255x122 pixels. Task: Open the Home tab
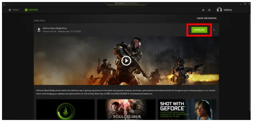[x=13, y=10]
